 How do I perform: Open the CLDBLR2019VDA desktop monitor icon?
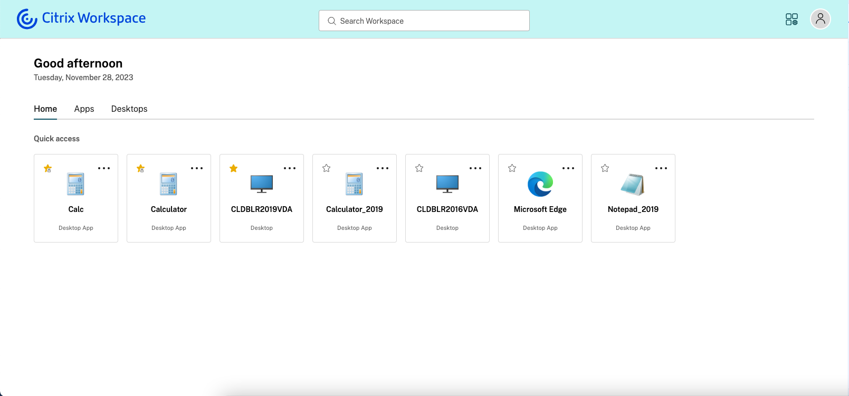pyautogui.click(x=262, y=183)
